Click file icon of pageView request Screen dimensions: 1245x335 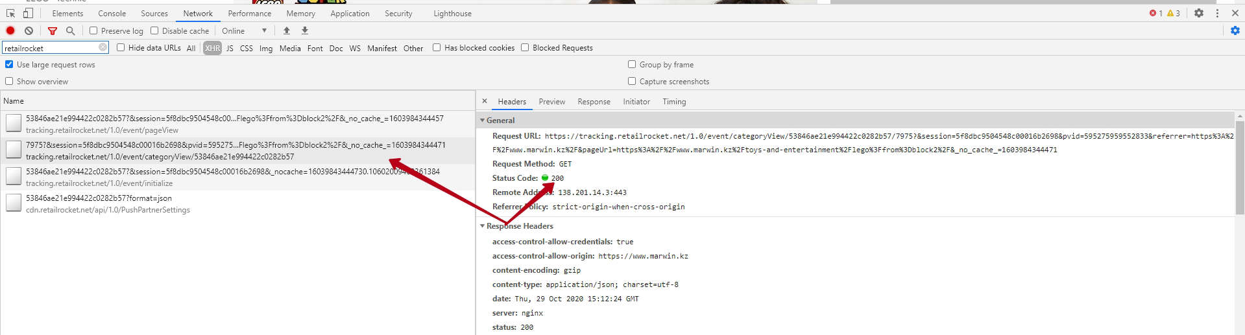click(x=14, y=123)
